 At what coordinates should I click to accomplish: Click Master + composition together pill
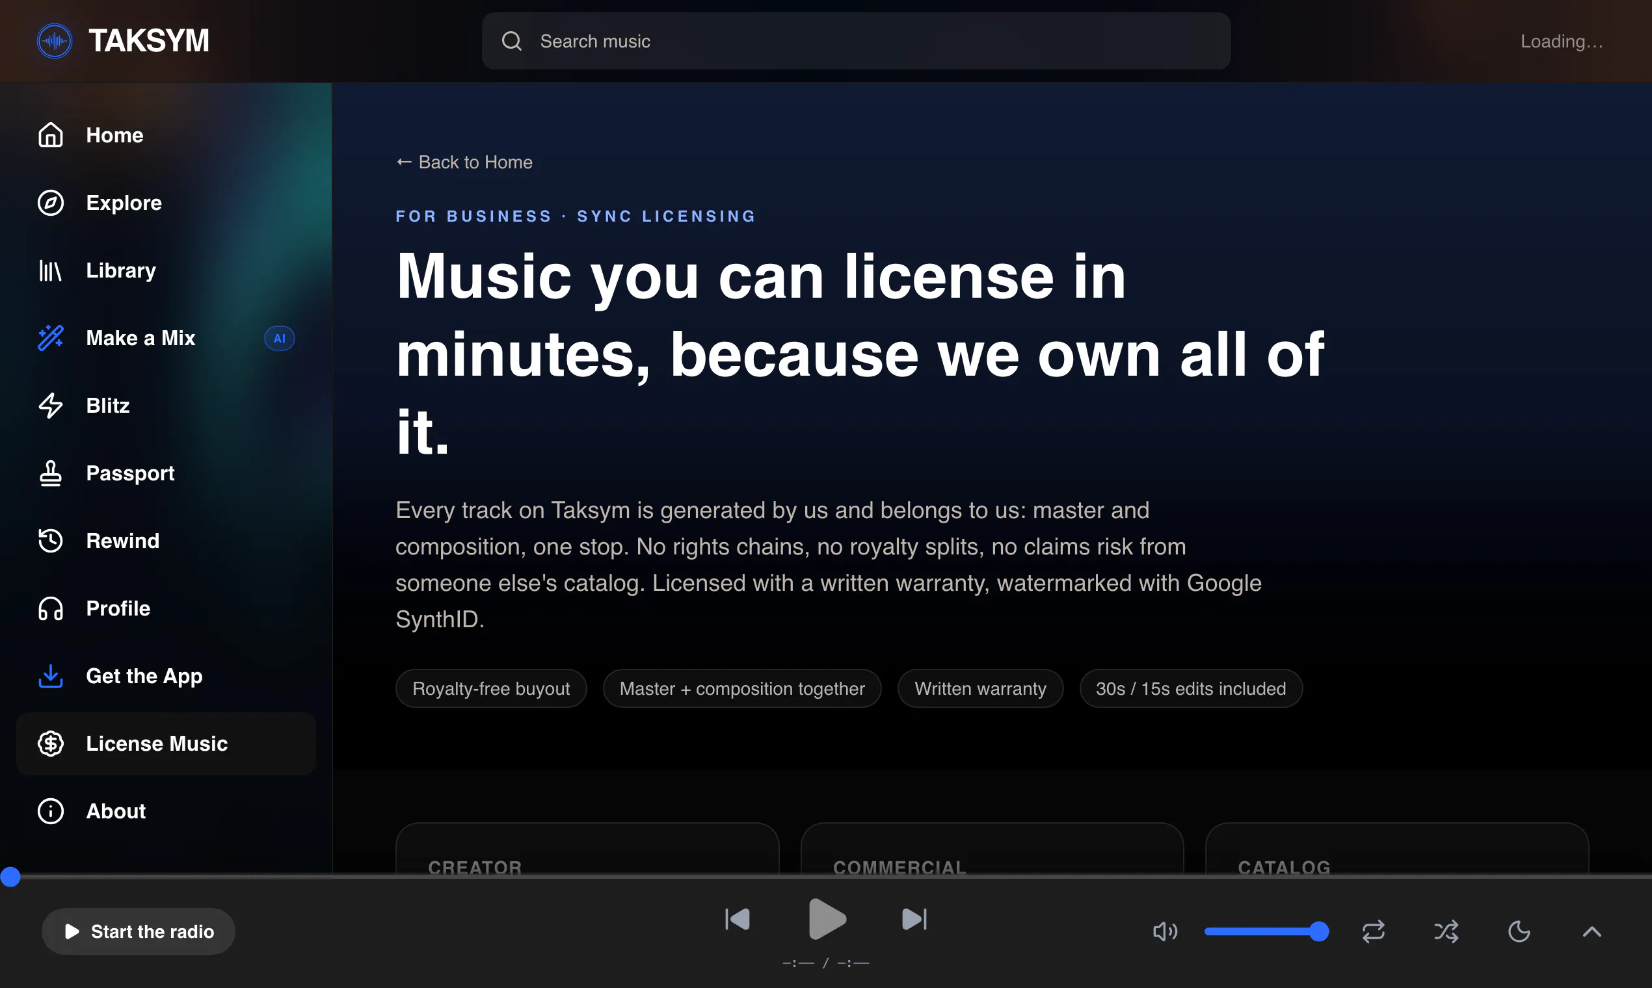pyautogui.click(x=743, y=689)
